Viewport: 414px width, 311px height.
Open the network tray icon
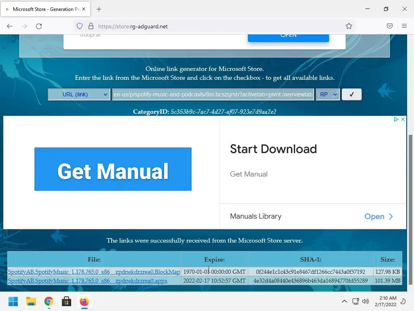[x=356, y=301]
